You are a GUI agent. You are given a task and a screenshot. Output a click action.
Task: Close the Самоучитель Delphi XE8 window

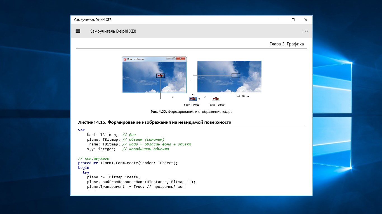tap(306, 20)
